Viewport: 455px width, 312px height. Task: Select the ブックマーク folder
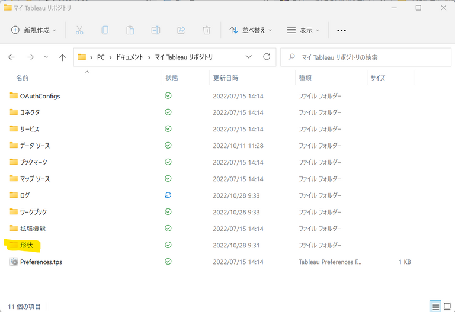click(x=33, y=162)
